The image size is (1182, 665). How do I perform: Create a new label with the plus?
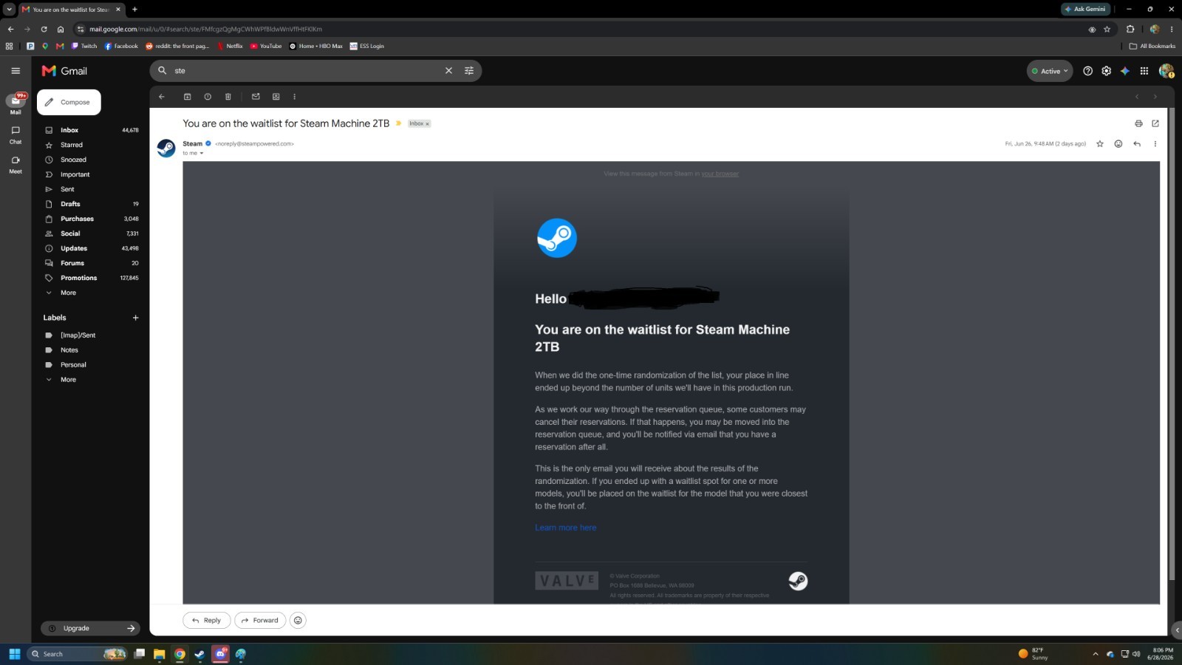click(x=135, y=318)
